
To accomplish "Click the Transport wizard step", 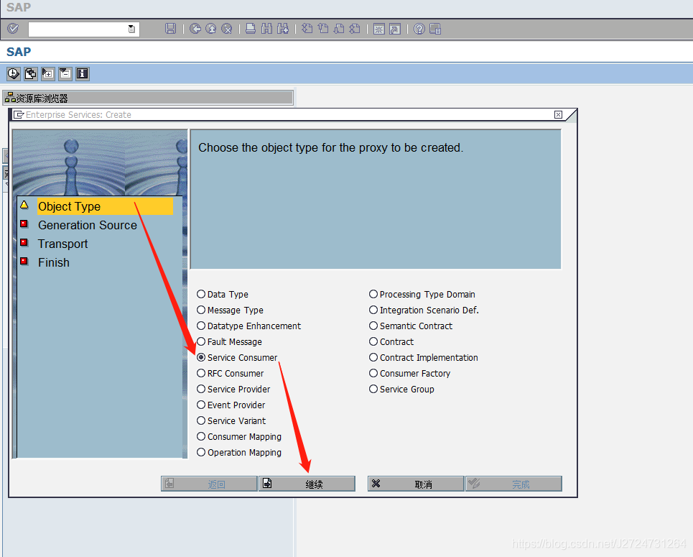I will [x=62, y=244].
